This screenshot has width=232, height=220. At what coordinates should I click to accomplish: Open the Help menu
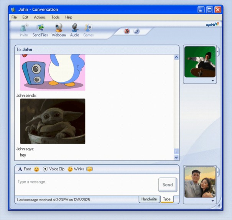click(69, 17)
